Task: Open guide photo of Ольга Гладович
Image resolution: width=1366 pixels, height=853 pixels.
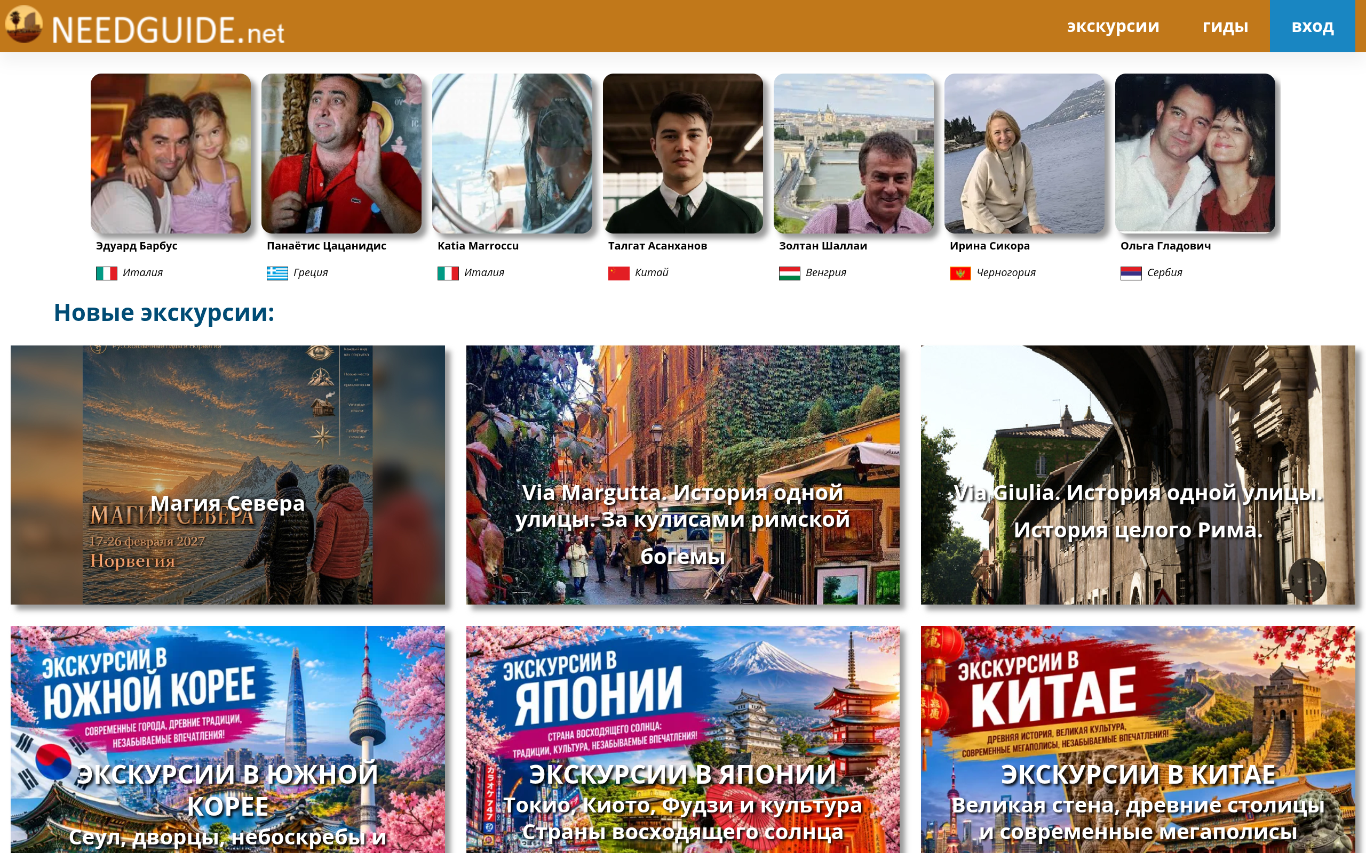Action: coord(1195,154)
